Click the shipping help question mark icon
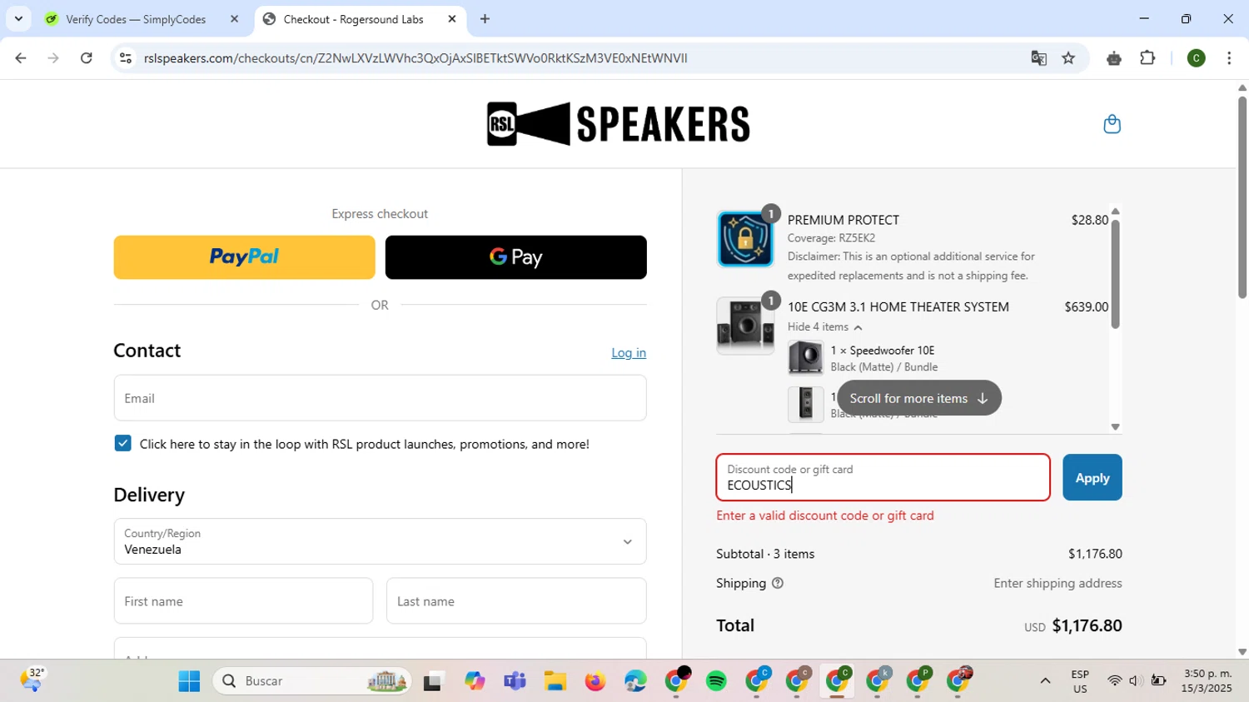This screenshot has height=702, width=1249. click(778, 583)
